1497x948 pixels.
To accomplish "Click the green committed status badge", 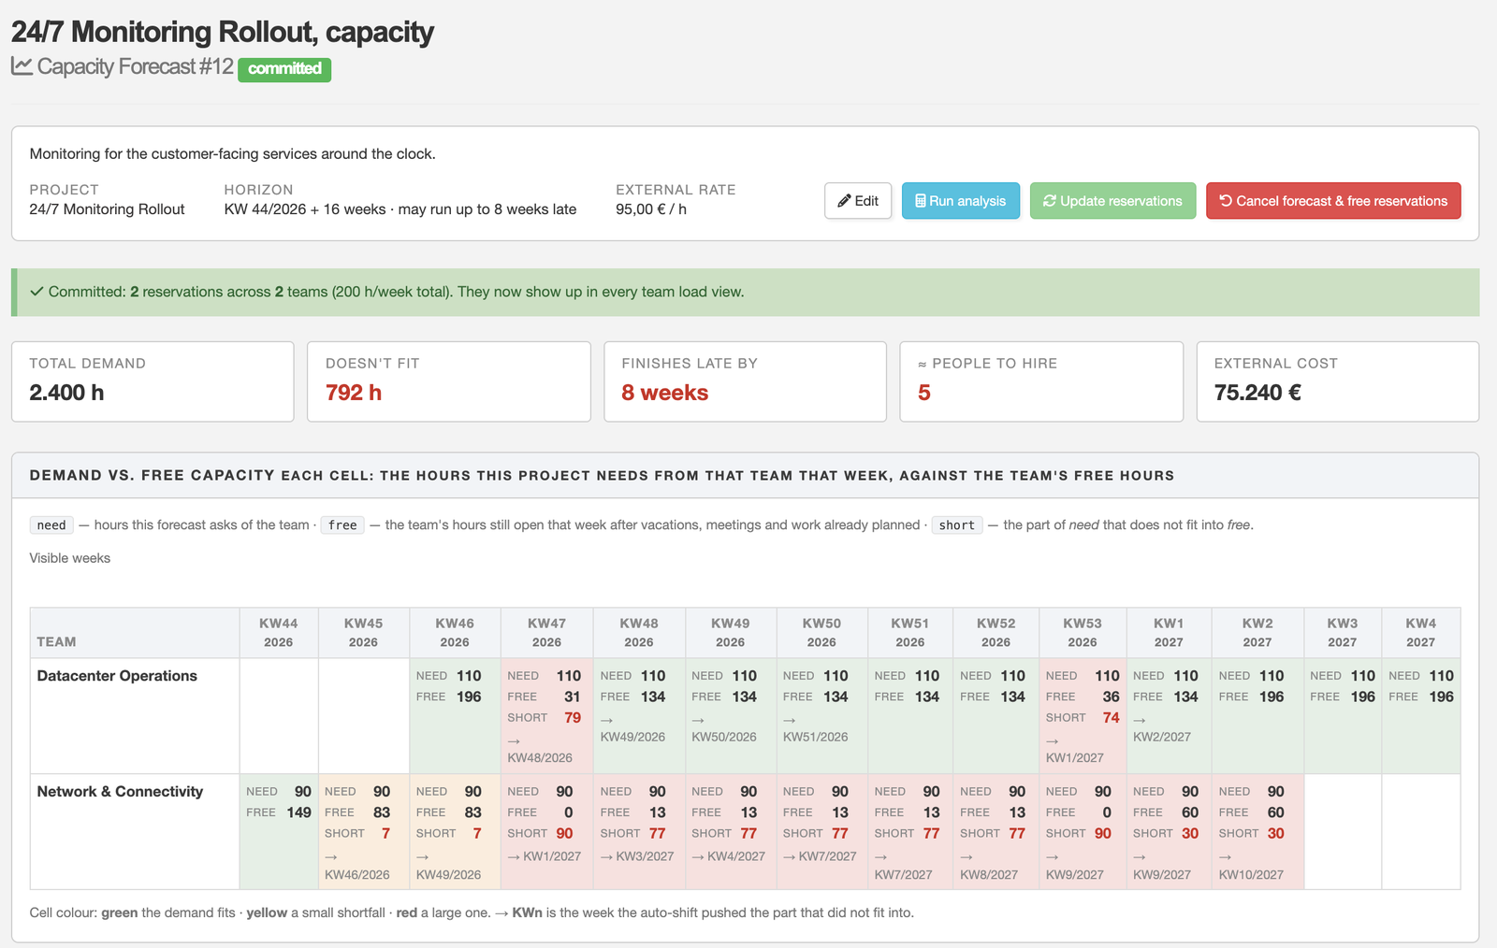I will click(284, 69).
